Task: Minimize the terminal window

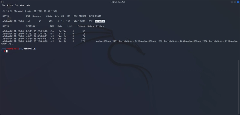Action: 232,2
